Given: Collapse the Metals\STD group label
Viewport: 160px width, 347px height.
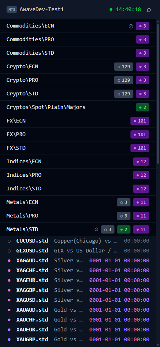Looking at the screenshot, I should [22, 229].
